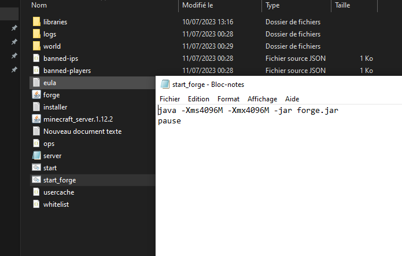Screen dimensions: 402x256
Task: Select the Nouveau document texte file
Action: [82, 131]
